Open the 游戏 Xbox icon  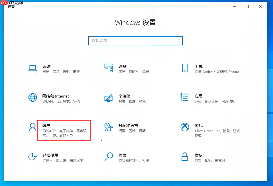(185, 127)
